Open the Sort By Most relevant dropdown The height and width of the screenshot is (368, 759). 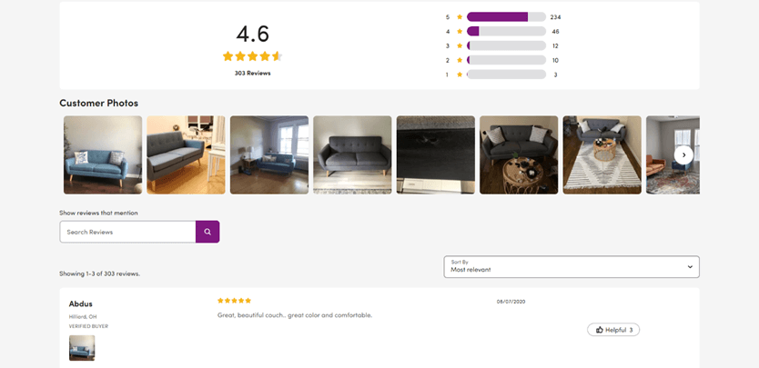point(572,267)
